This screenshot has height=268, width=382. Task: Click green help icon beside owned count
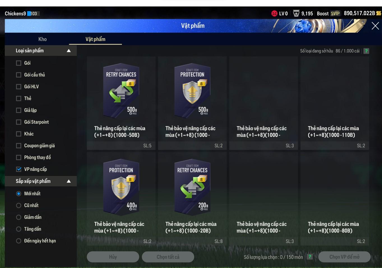pyautogui.click(x=366, y=51)
